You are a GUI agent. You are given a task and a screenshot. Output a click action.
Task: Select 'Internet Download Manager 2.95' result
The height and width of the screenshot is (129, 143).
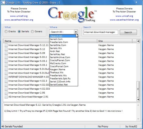tap(27, 93)
